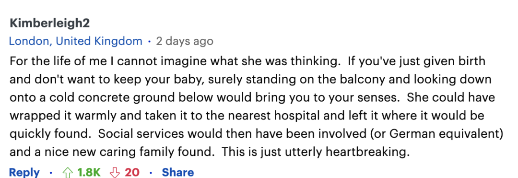Open the London, United Kingdom location link
Viewport: 518px width, 178px height.
pyautogui.click(x=76, y=41)
